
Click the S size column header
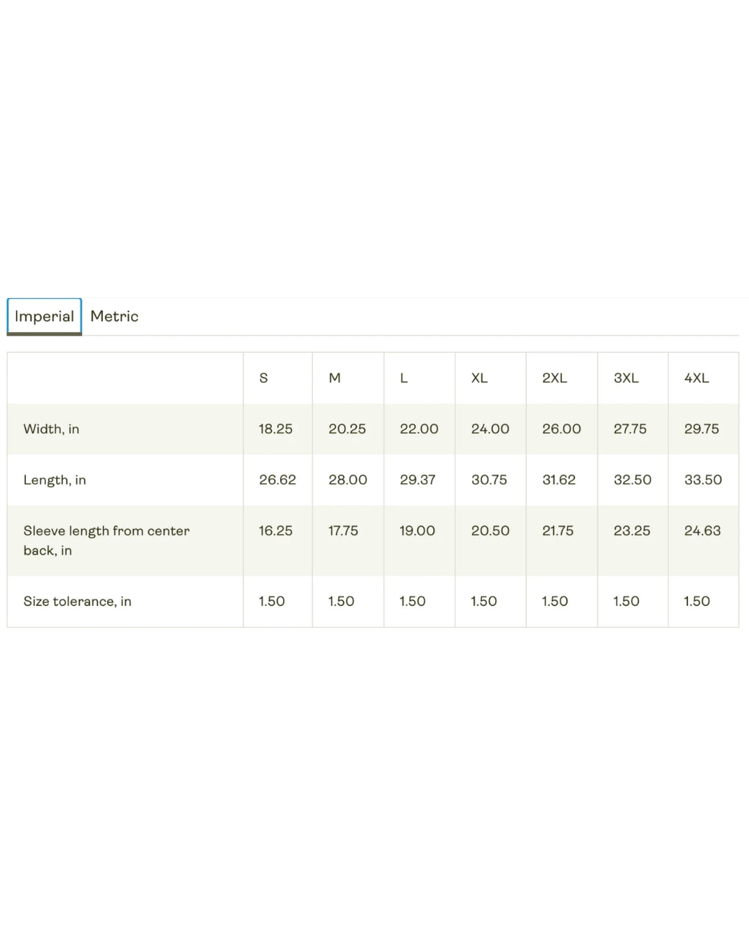pos(264,378)
